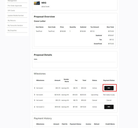Open Pre-Order Approvals in sidebar
Viewport: 138px width, 128px height.
click(x=15, y=6)
